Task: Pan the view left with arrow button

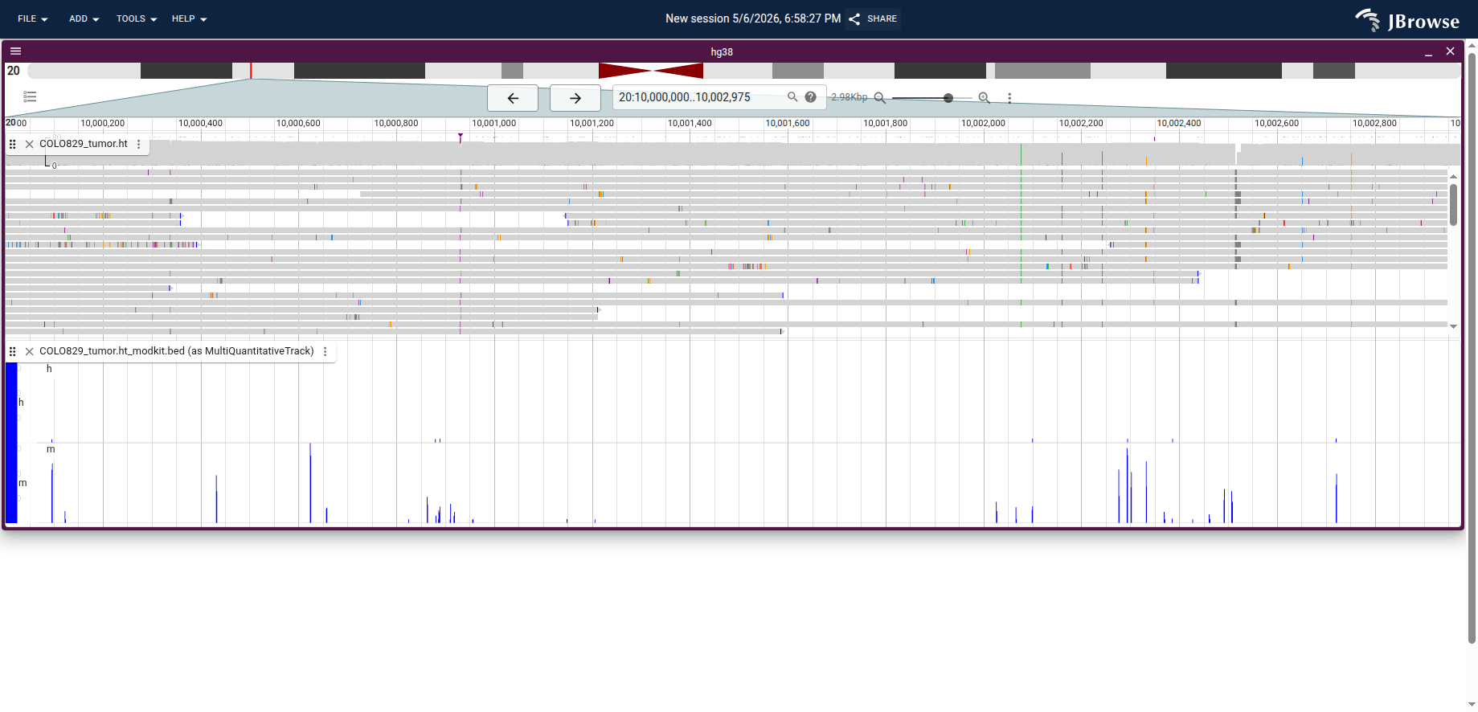Action: click(513, 98)
